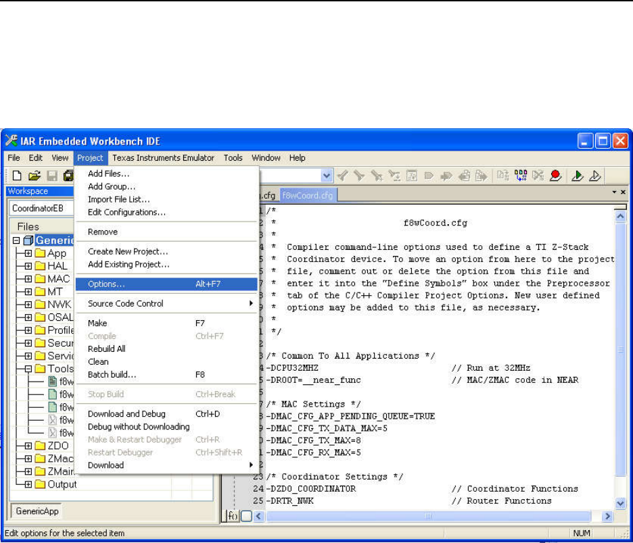Viewport: 633px width, 543px height.
Task: Click the red Toggle Breakpoint icon
Action: 555,176
